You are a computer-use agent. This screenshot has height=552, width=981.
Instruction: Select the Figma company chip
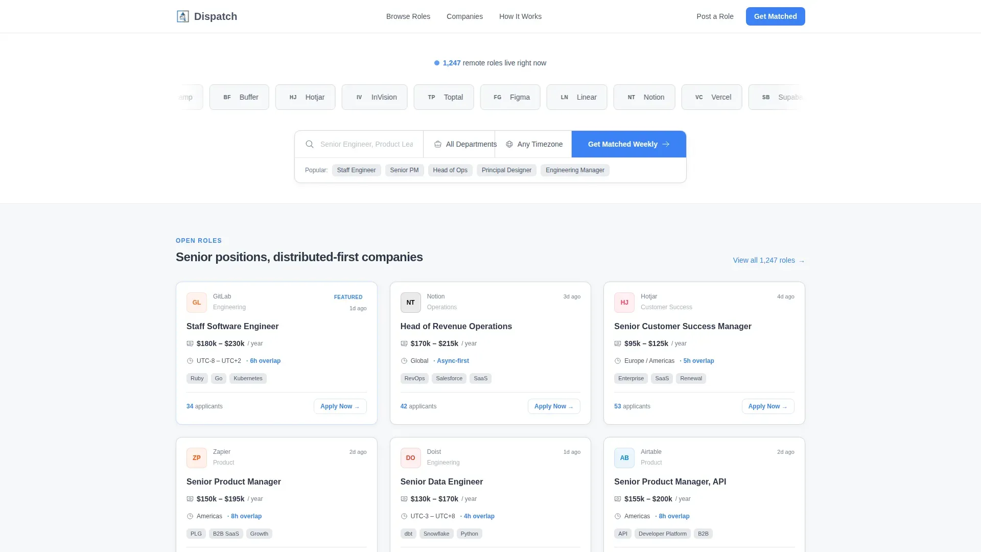(510, 97)
